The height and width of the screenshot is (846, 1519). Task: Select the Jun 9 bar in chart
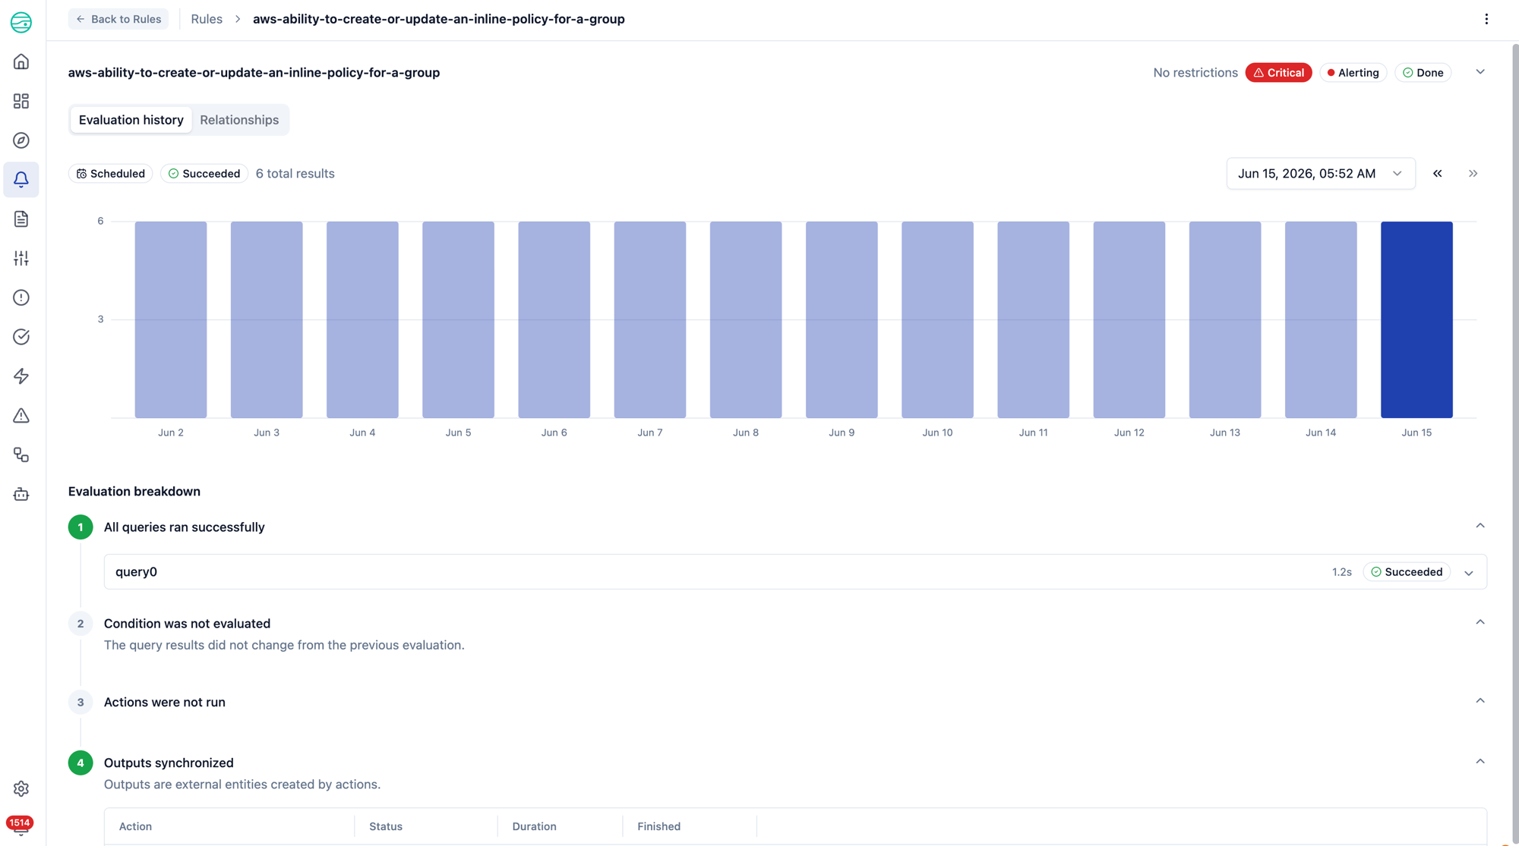pos(842,319)
